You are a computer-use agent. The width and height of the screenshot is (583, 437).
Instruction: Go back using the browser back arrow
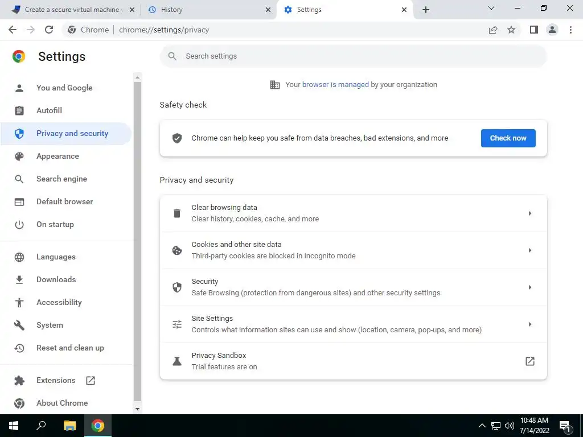pyautogui.click(x=13, y=30)
